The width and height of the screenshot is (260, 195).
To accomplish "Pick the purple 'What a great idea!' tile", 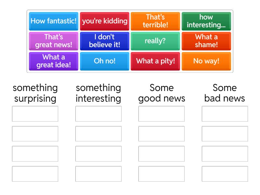I will [54, 61].
